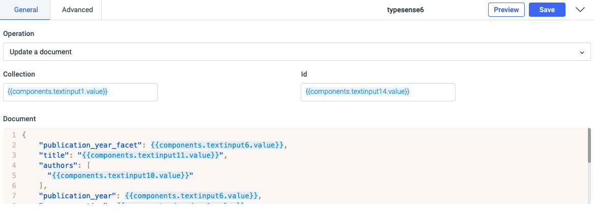The width and height of the screenshot is (594, 215).
Task: Click the Id input field
Action: [378, 92]
